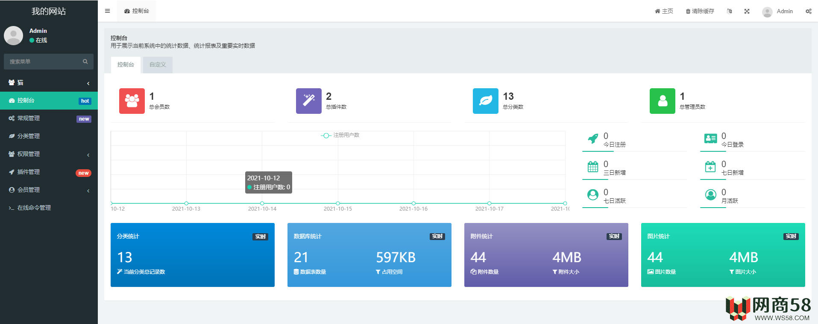Click the 三日新增 calendar icon

593,167
